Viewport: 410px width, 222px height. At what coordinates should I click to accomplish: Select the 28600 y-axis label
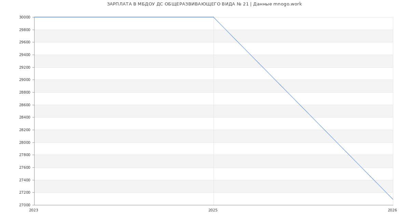pos(25,105)
